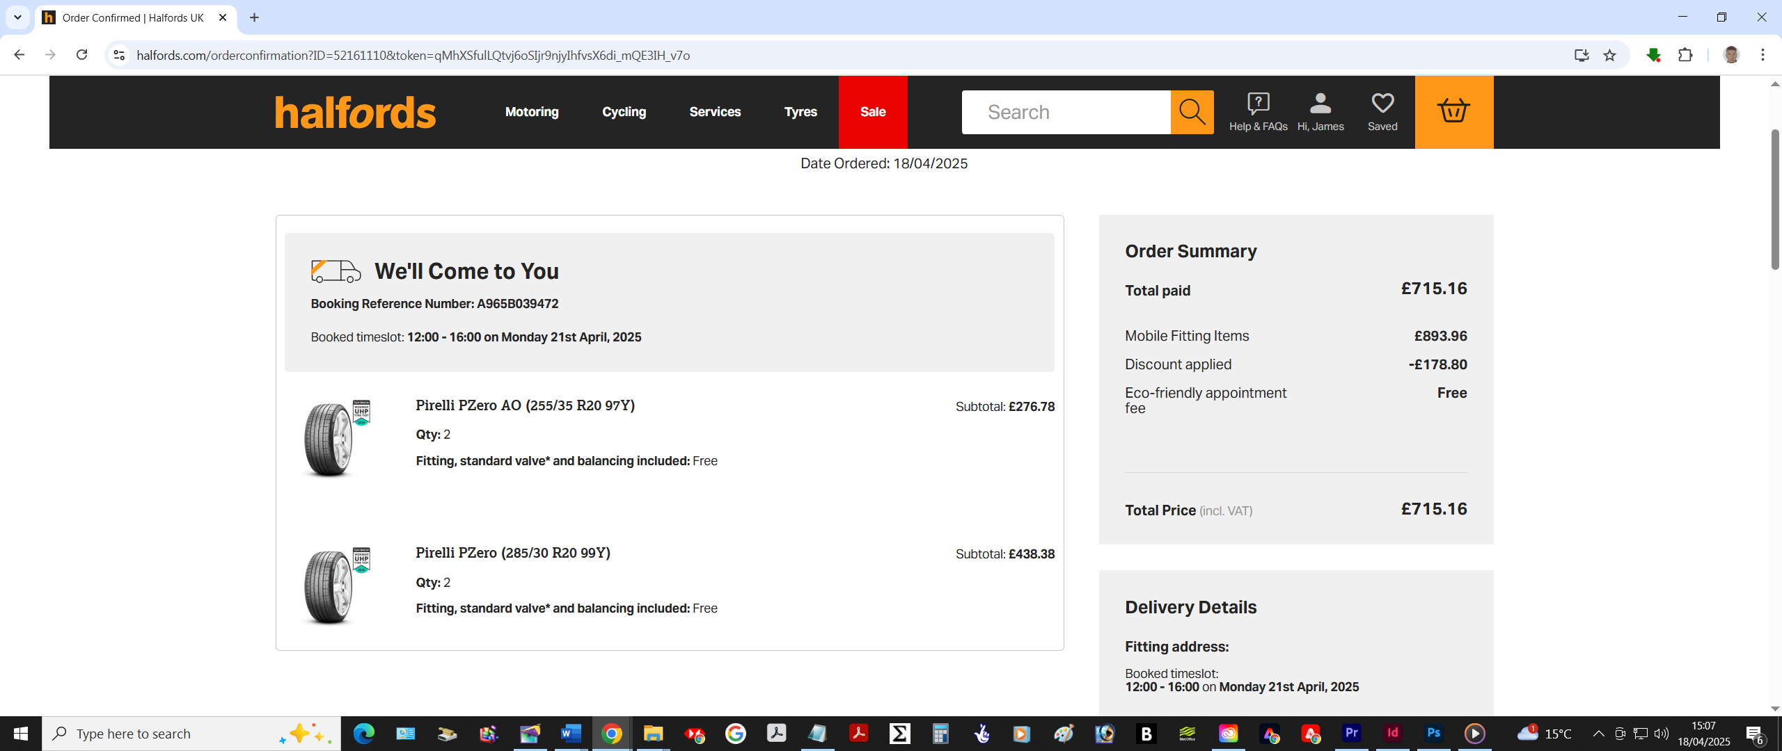
Task: Click Subtotal £276.78
Action: click(1005, 407)
